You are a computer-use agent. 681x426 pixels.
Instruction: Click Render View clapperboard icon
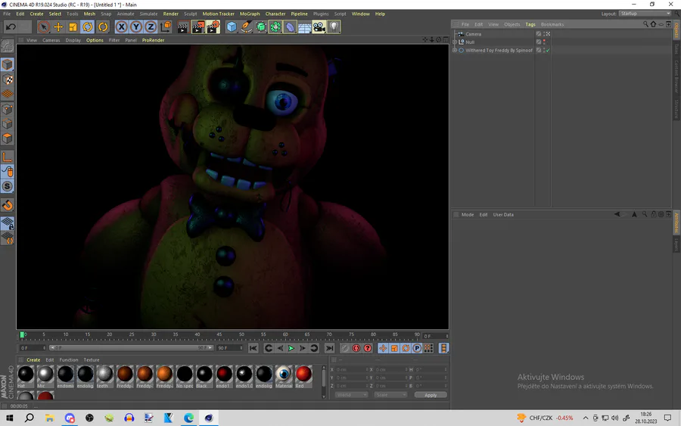[183, 27]
